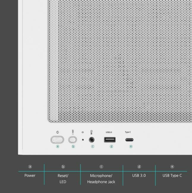
Task: Select the 'Microphone/ Headphone Jack' legend entry
Action: point(101,178)
